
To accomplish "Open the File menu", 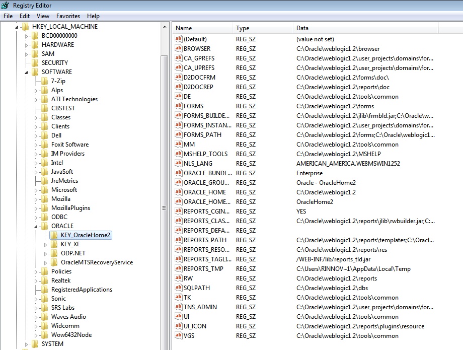I will pos(8,16).
